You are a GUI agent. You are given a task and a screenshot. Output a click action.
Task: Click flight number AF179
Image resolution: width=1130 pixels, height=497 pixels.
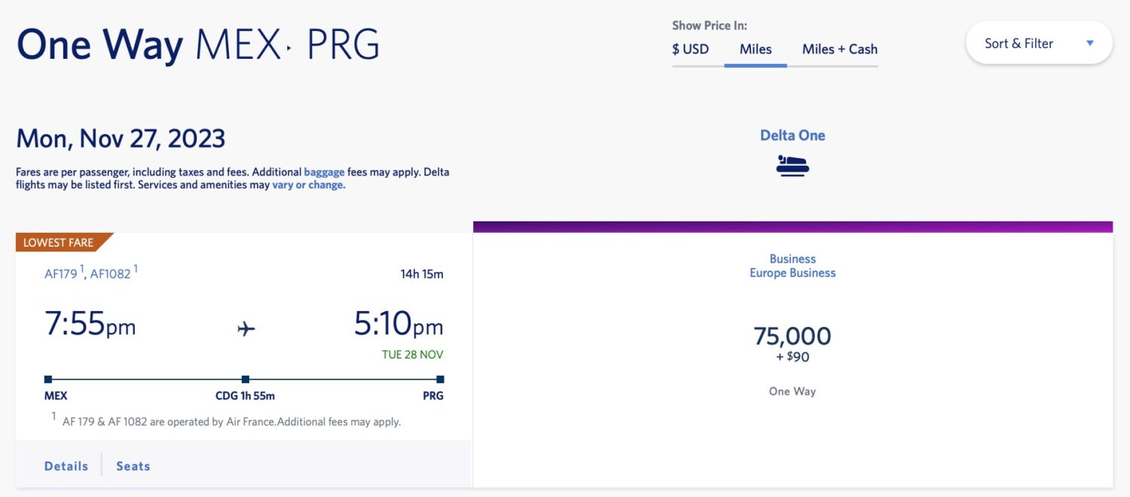coord(61,274)
